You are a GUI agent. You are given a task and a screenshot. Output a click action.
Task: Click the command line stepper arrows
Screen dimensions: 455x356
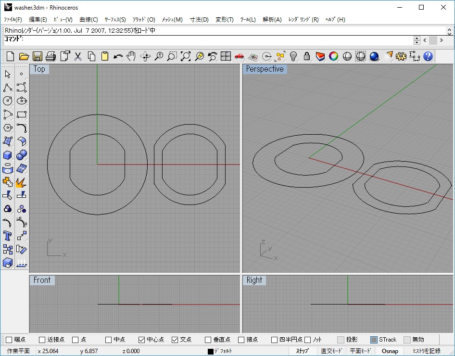(417, 40)
